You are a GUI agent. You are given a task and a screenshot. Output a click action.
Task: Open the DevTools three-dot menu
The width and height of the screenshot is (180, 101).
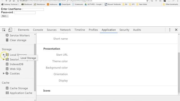(170, 30)
